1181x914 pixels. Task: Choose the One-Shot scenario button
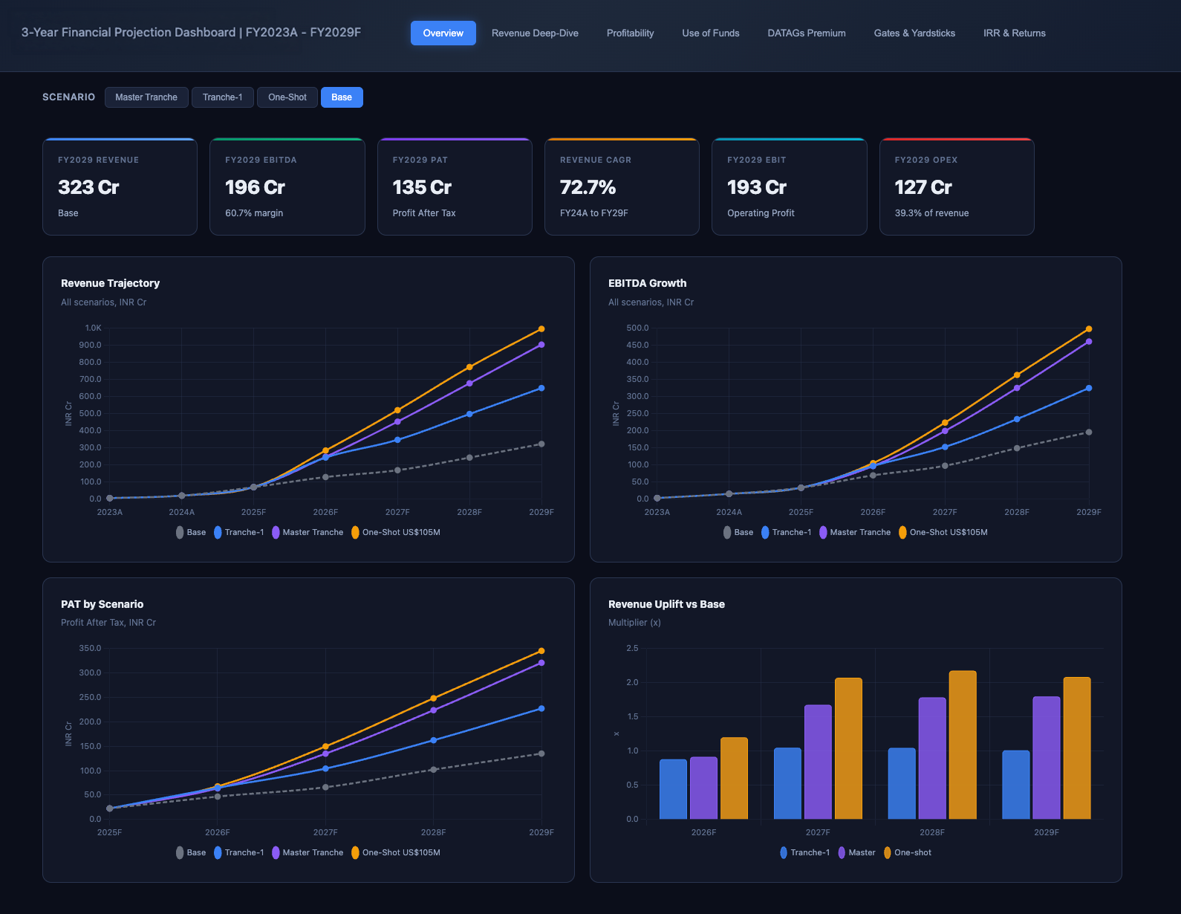(x=287, y=97)
